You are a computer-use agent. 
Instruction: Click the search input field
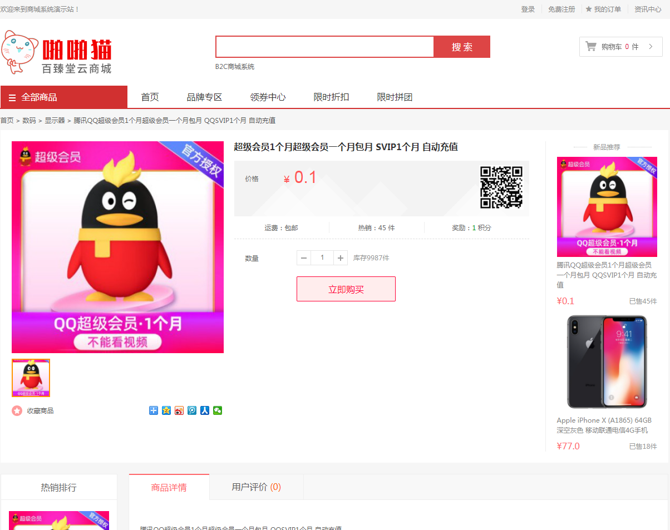(324, 47)
